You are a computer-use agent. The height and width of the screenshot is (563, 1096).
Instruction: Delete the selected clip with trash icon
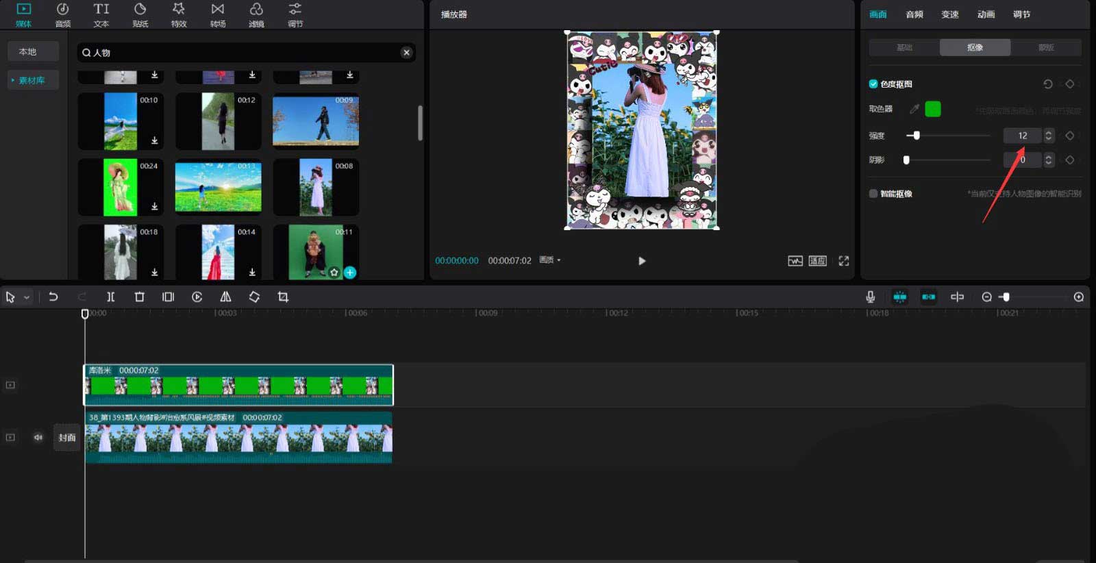pyautogui.click(x=140, y=297)
